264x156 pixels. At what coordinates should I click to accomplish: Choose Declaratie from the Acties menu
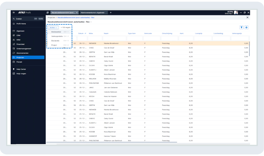(x=60, y=41)
